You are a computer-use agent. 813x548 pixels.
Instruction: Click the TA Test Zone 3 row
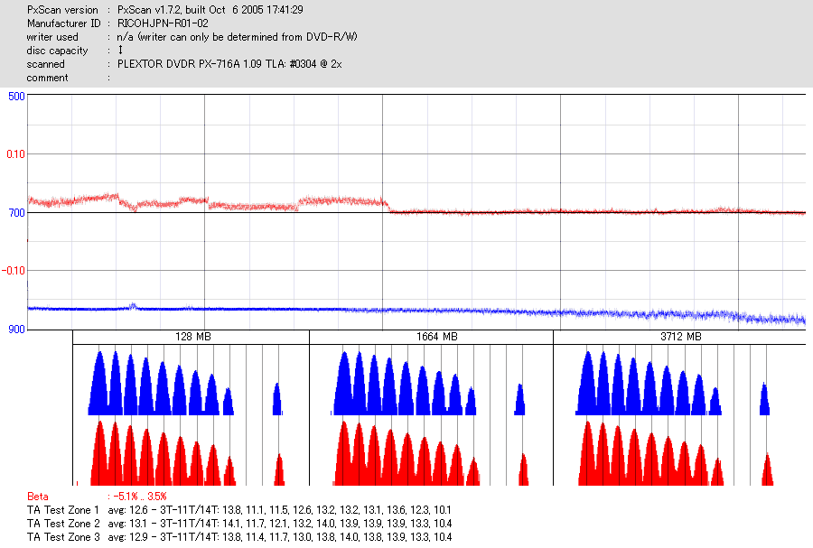point(239,536)
